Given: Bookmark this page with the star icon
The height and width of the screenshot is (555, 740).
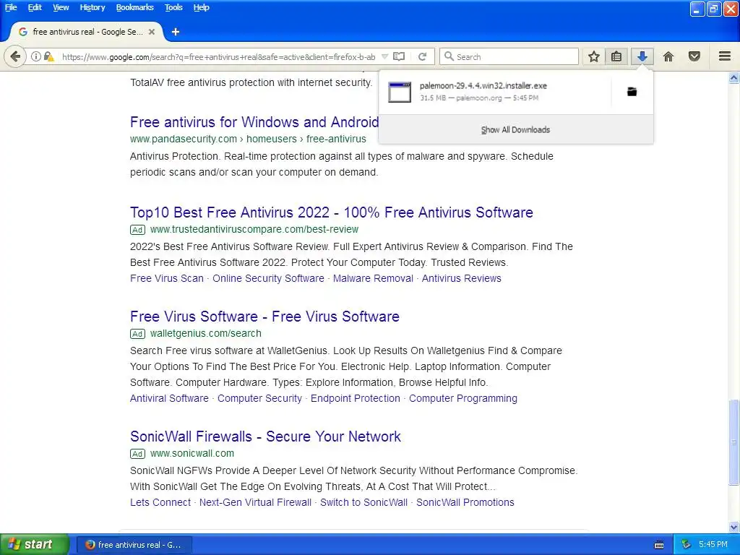Looking at the screenshot, I should pyautogui.click(x=594, y=56).
